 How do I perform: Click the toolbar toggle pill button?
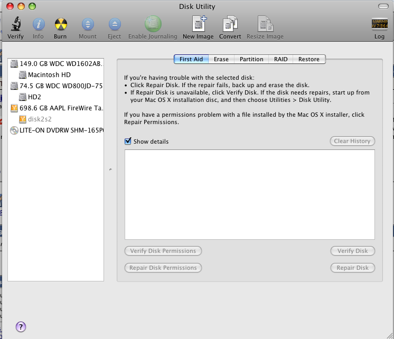tap(383, 6)
